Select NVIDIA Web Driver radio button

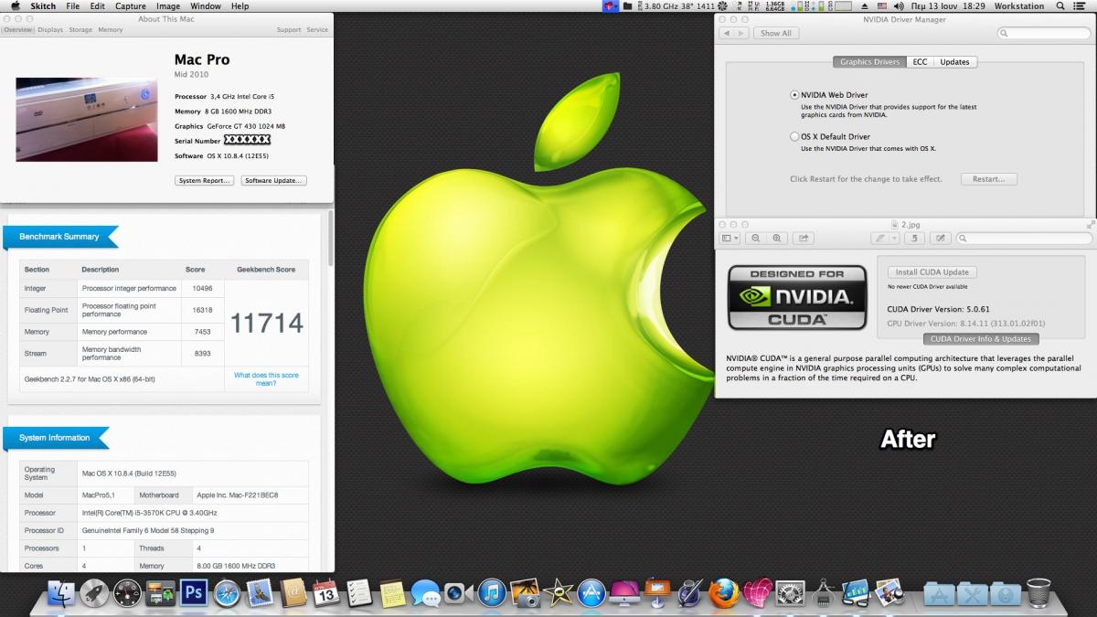coord(794,95)
